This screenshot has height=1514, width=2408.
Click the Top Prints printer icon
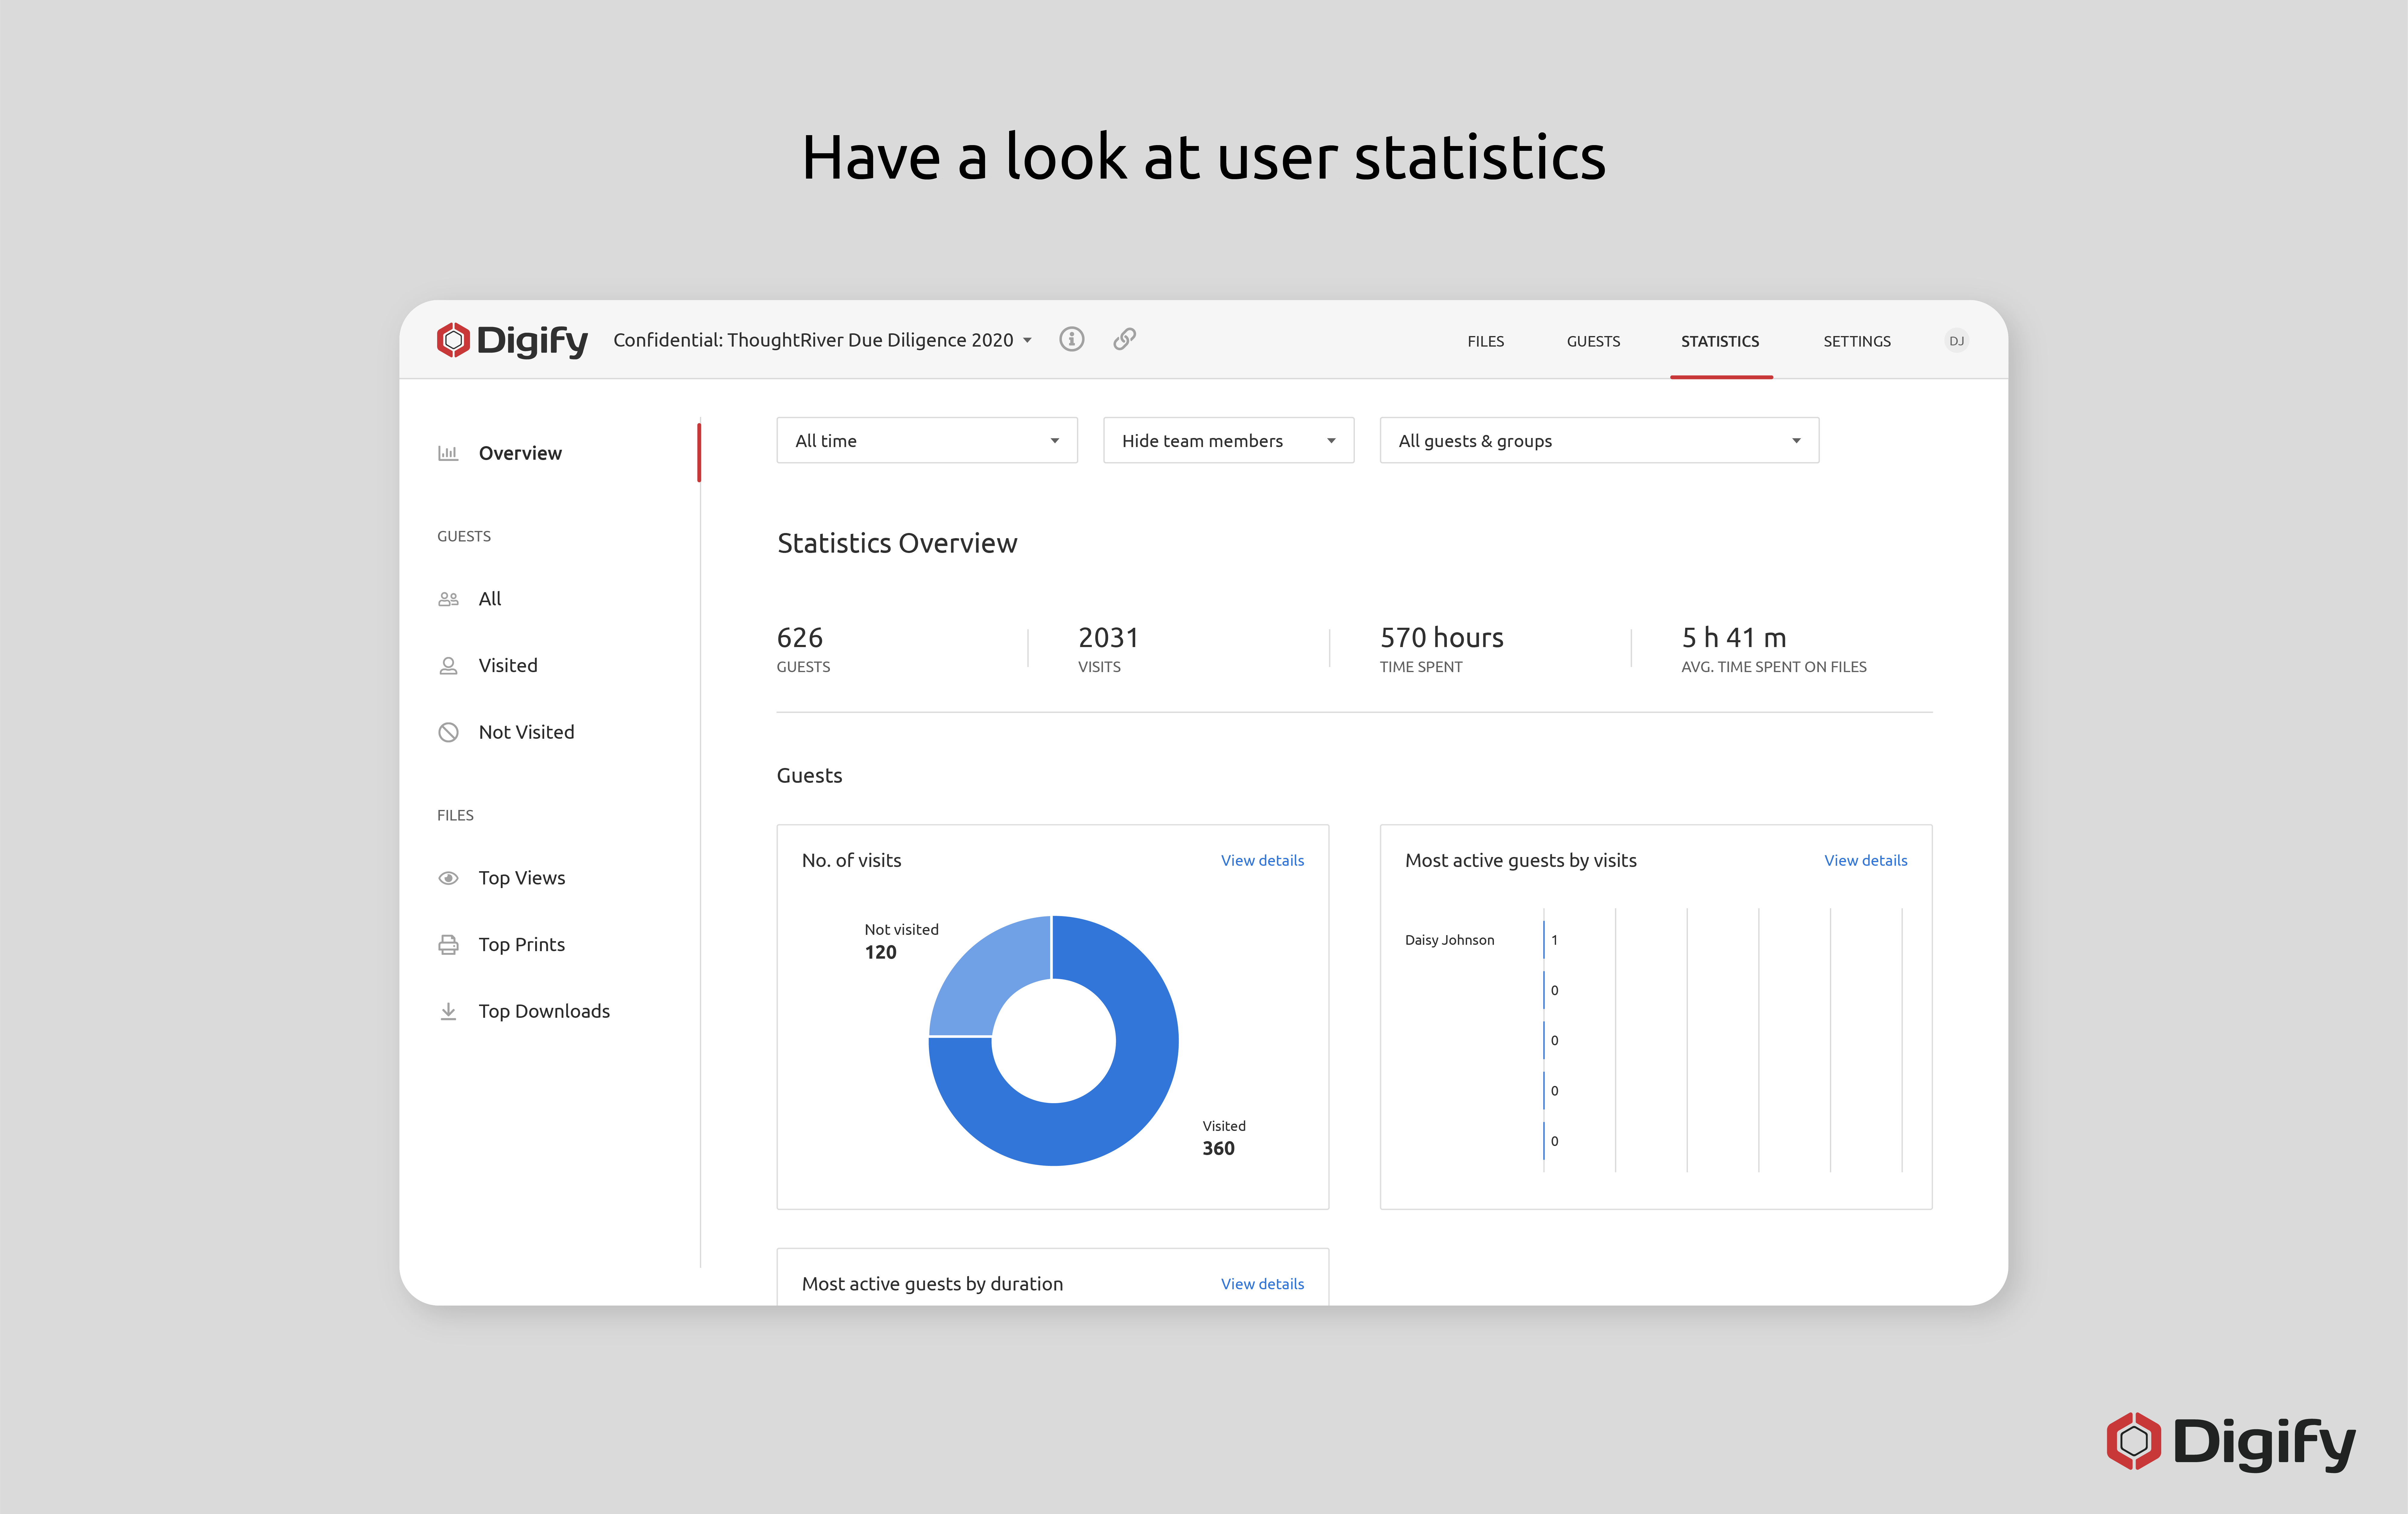[x=448, y=945]
